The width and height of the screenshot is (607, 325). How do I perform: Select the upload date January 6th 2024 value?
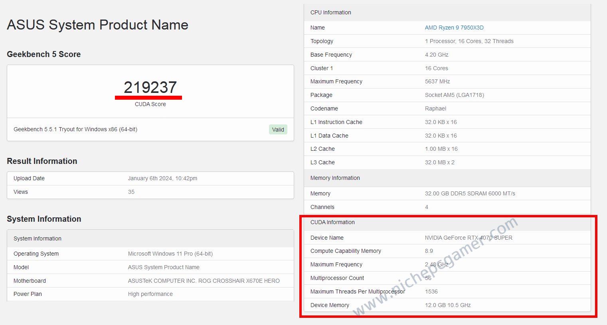[x=162, y=178]
